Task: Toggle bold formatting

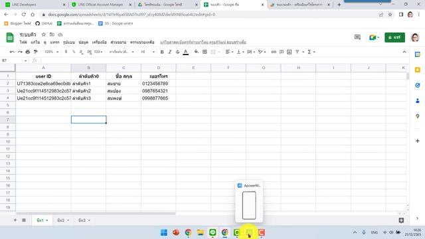Action: point(162,52)
